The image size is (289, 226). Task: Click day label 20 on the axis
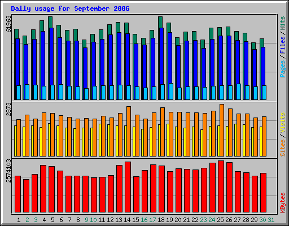pyautogui.click(x=178, y=220)
